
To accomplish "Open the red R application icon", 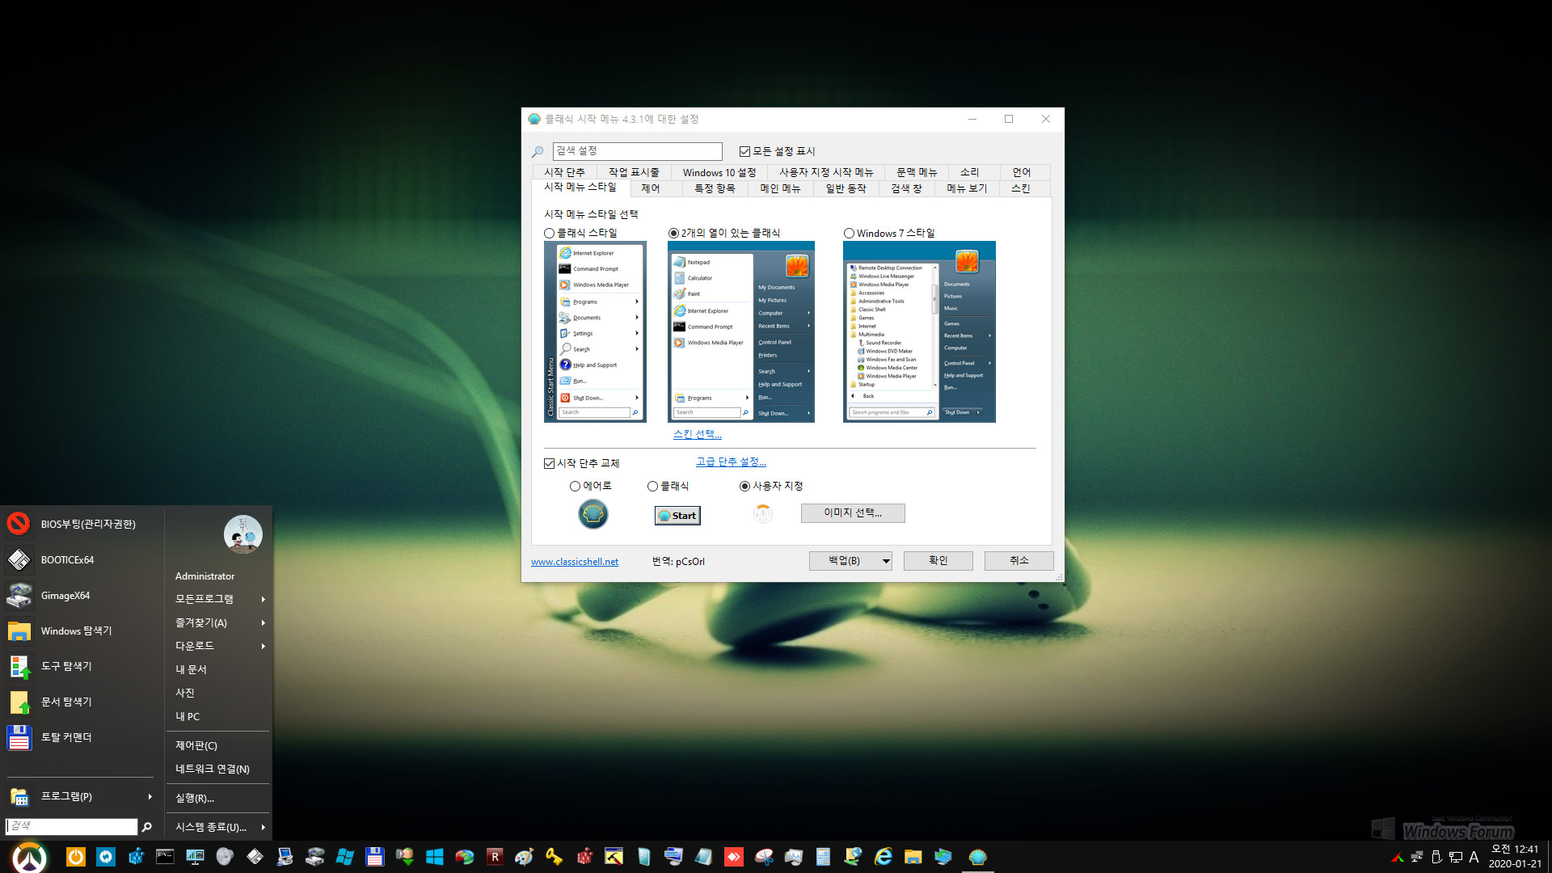I will pyautogui.click(x=495, y=857).
